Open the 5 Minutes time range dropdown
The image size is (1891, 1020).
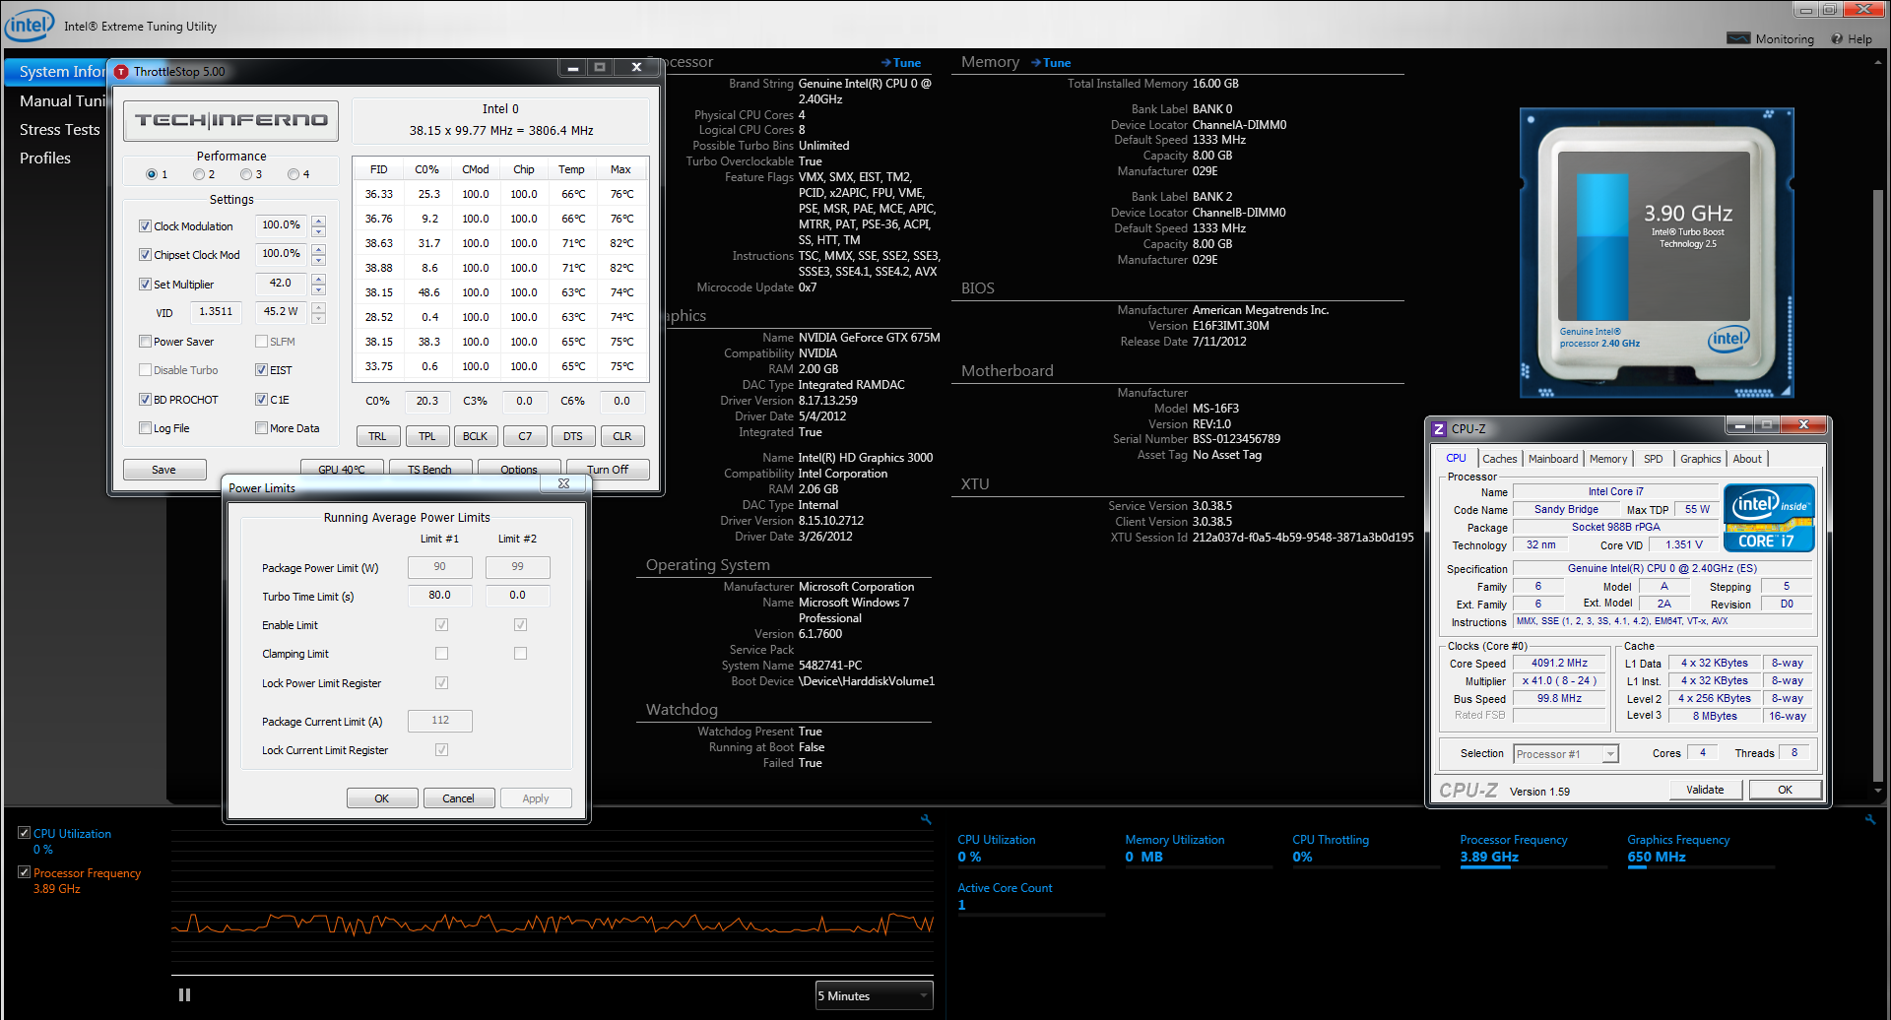click(874, 995)
